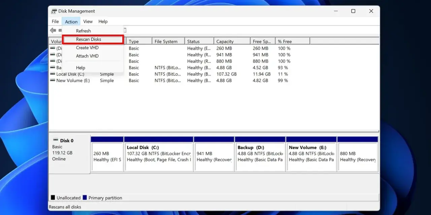Sort by the Type column header
The image size is (431, 215).
139,41
